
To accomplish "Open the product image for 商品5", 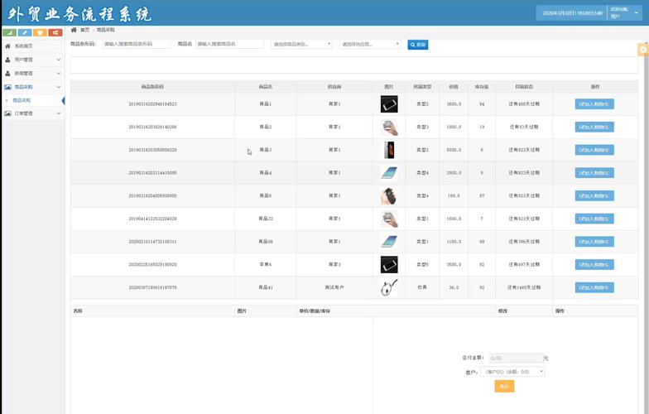I will coord(389,195).
